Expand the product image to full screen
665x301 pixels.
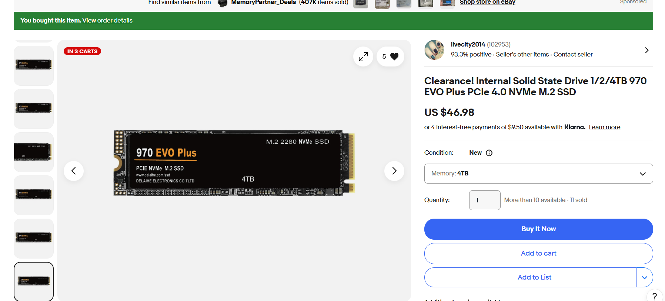363,57
